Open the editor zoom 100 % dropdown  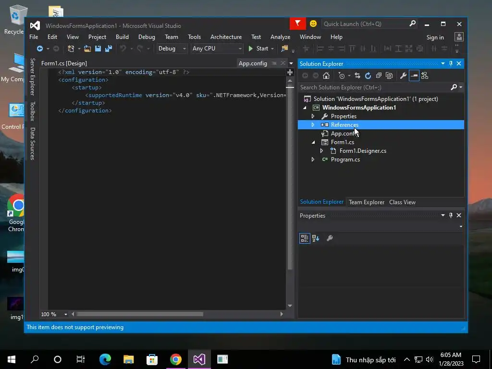[65, 314]
